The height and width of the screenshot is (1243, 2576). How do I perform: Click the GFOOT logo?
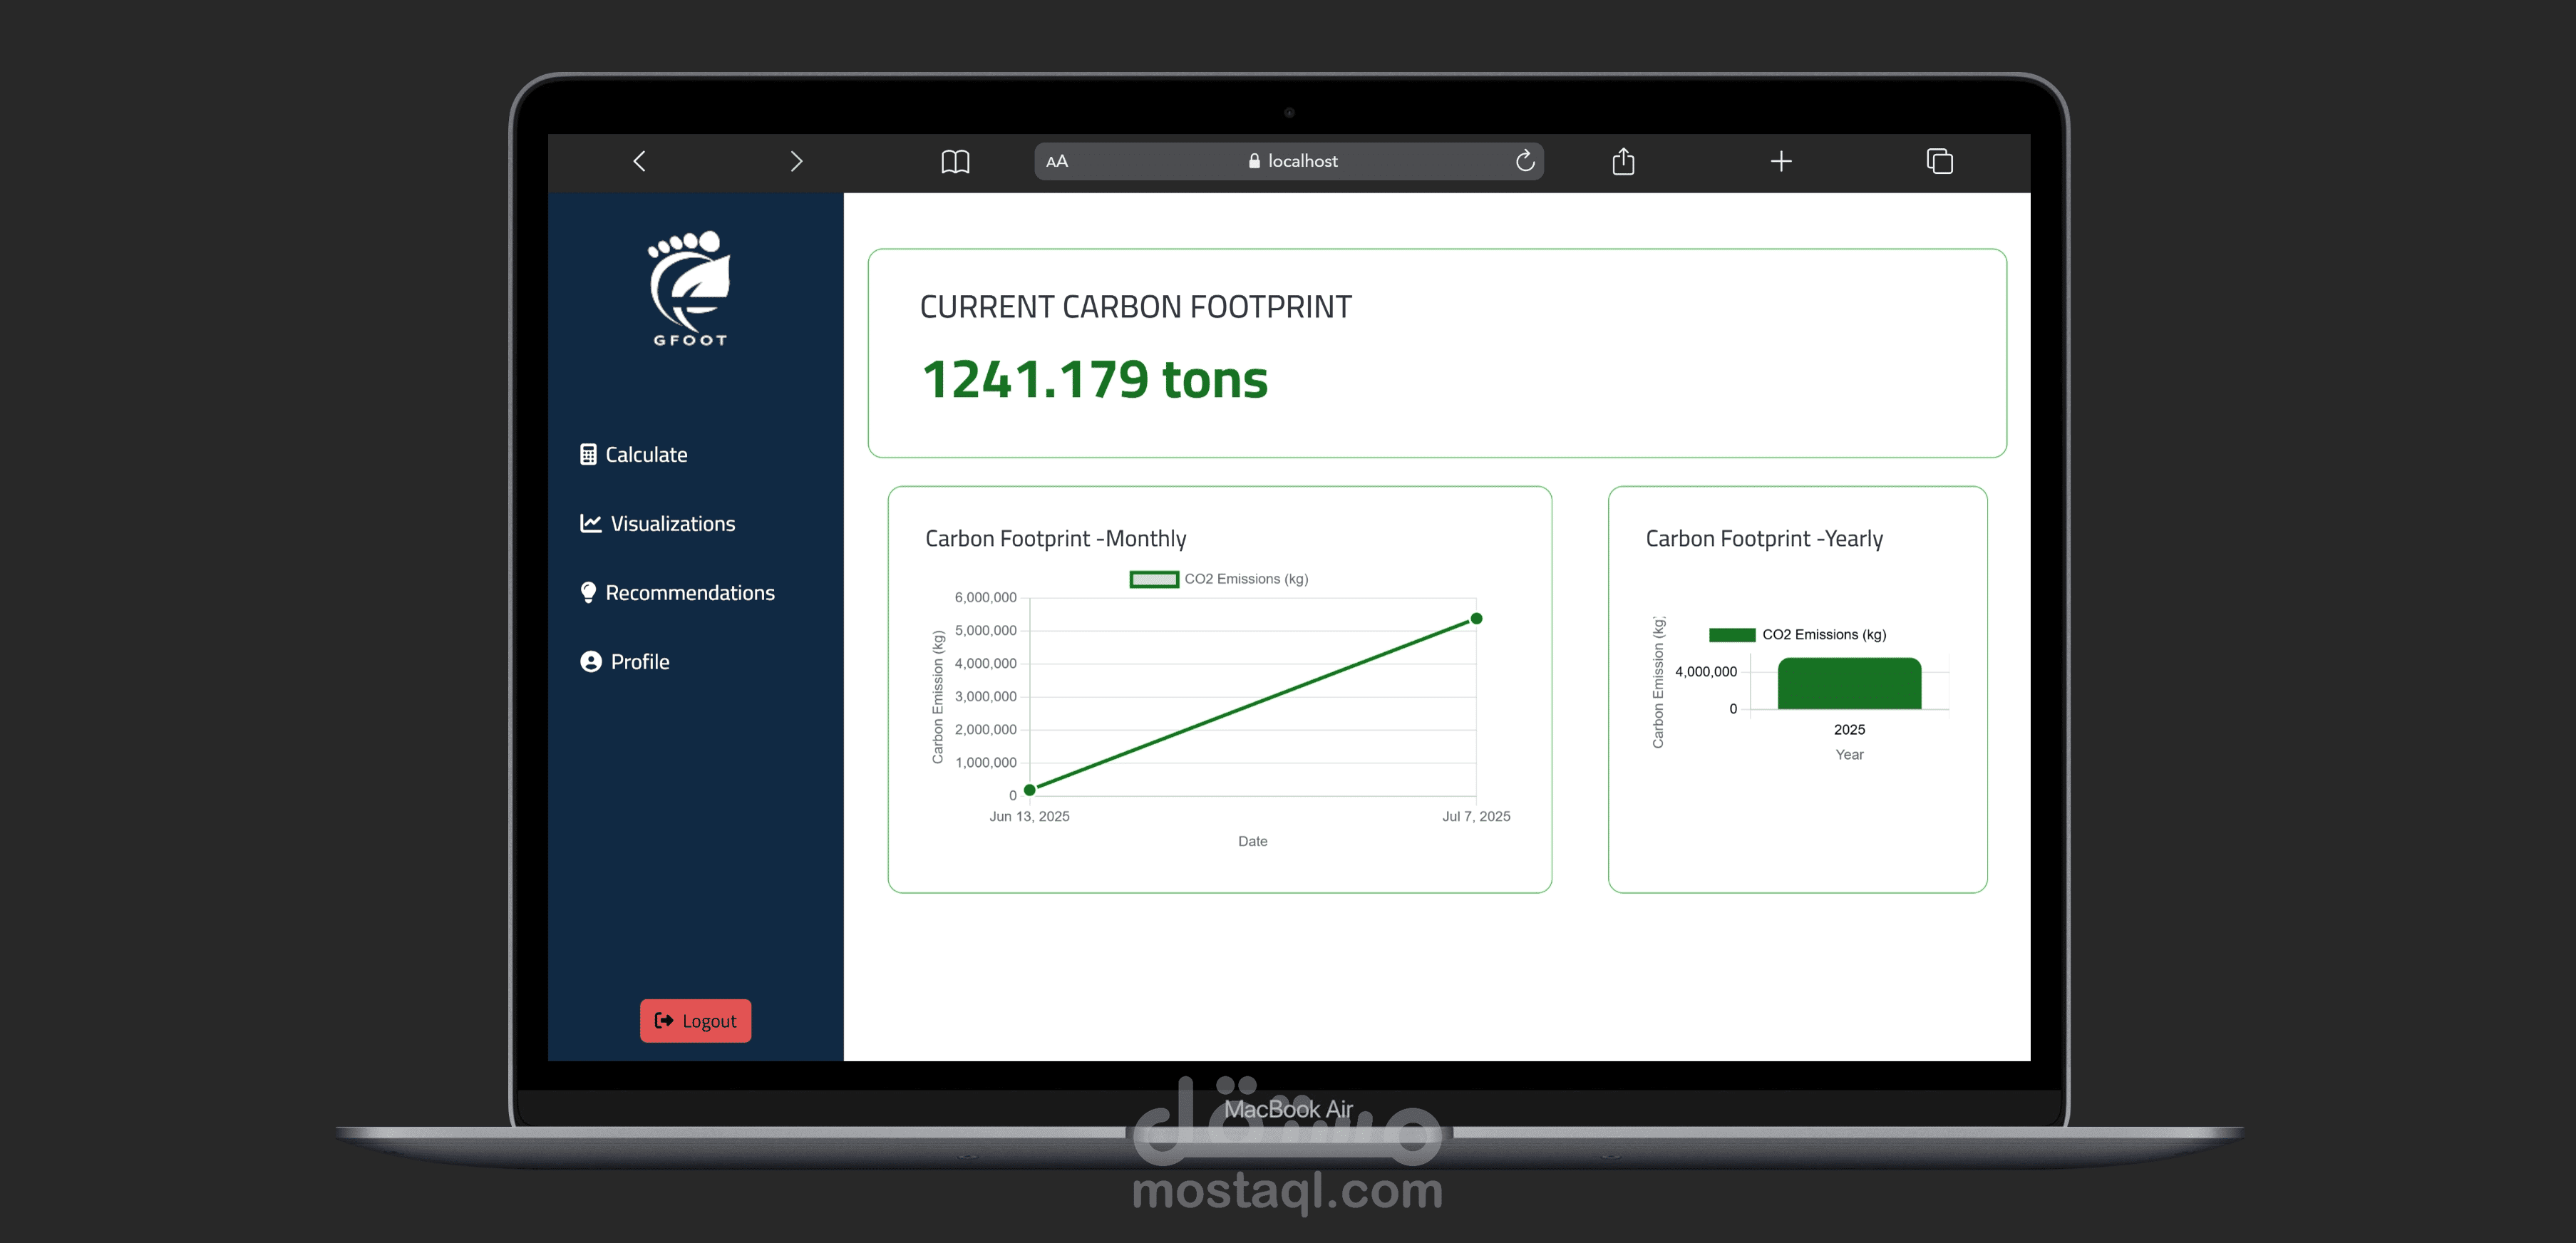pyautogui.click(x=690, y=288)
